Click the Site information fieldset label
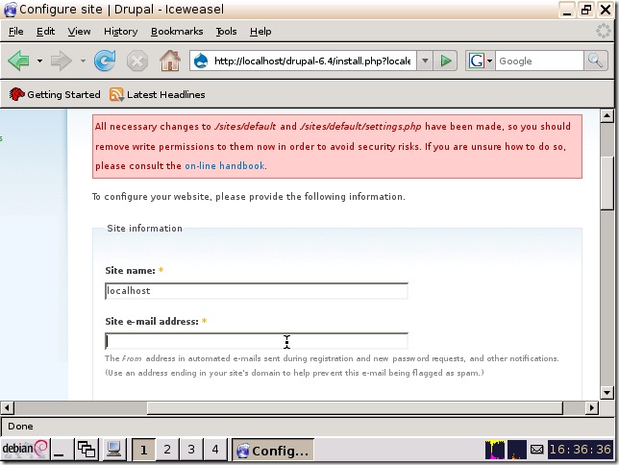This screenshot has width=619, height=465. tap(144, 228)
